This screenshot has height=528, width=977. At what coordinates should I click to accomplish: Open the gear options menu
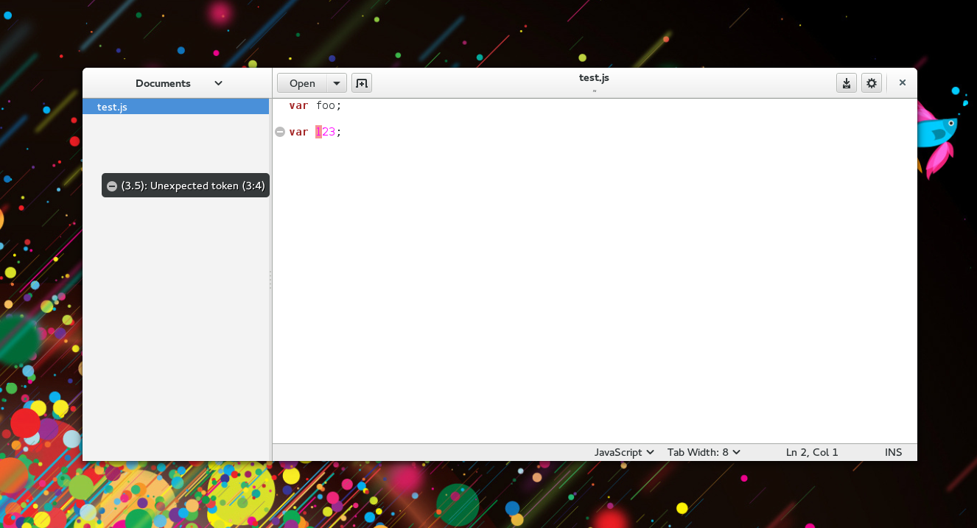point(872,82)
